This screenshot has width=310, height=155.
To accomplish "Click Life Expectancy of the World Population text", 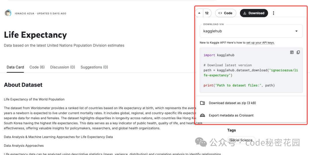I will pyautogui.click(x=34, y=99).
